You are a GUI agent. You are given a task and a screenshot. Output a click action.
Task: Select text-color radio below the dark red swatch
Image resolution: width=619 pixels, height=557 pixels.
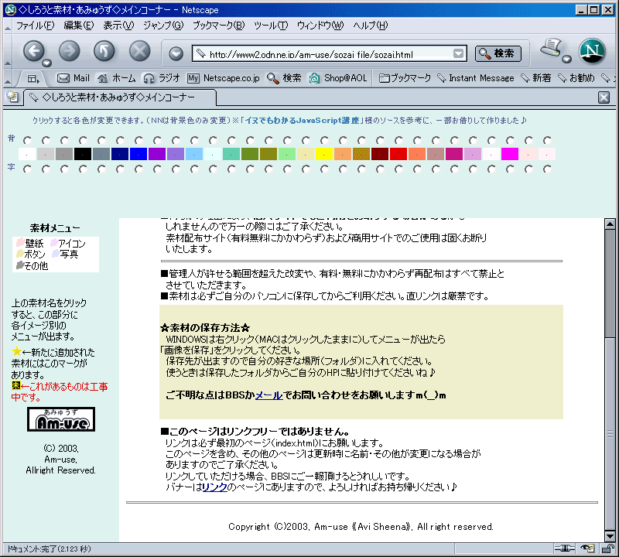tap(380, 169)
